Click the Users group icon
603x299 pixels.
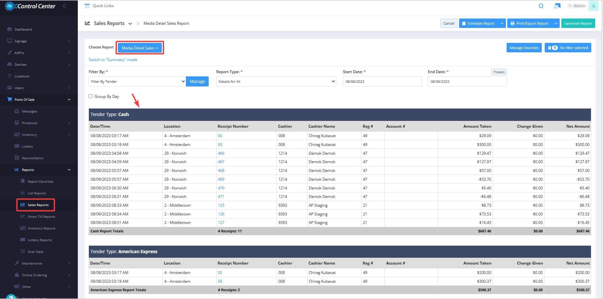[9, 88]
